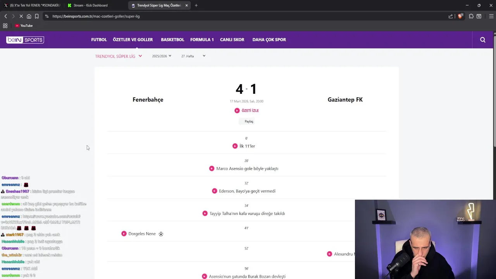Viewport: 496px width, 279px height.
Task: Open the BASKETBOL menu
Action: click(x=172, y=40)
